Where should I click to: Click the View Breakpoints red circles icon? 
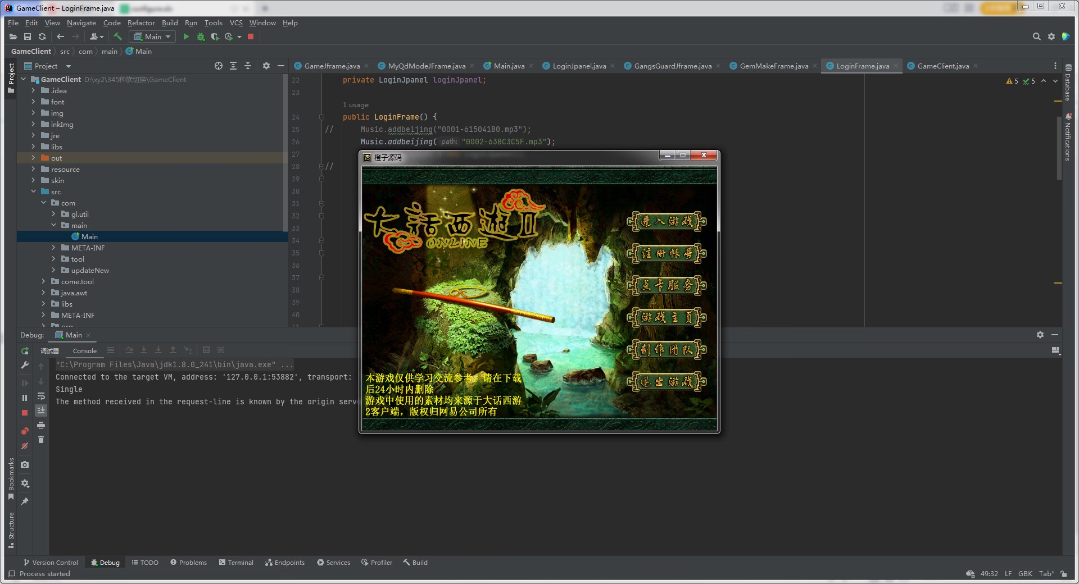(x=25, y=431)
